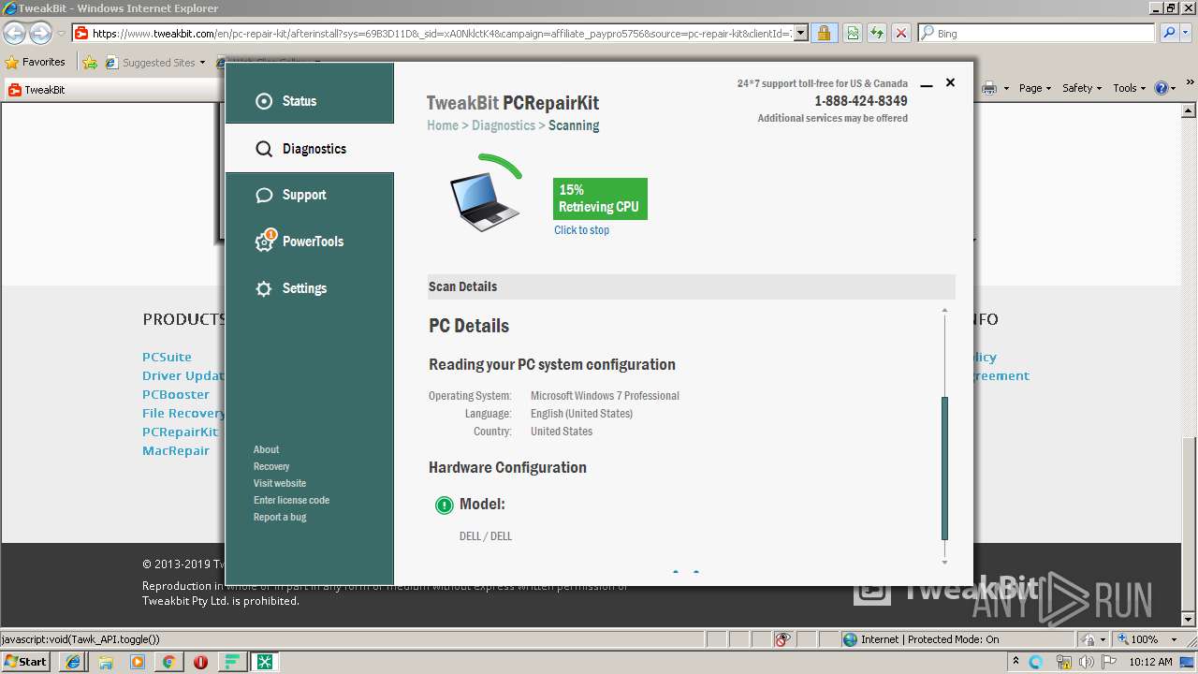The height and width of the screenshot is (674, 1198).
Task: Click the PowerTools gear icon with badge
Action: pyautogui.click(x=265, y=241)
